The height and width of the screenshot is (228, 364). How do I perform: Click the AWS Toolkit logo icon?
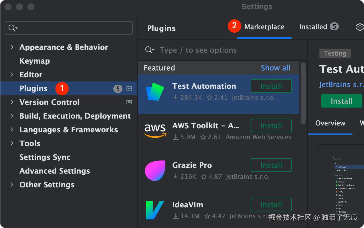(x=155, y=131)
